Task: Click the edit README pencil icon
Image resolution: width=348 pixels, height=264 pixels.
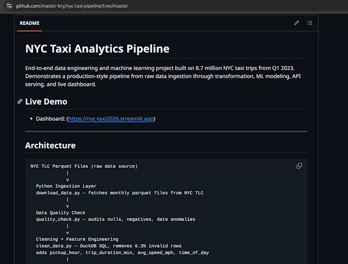Action: click(296, 23)
